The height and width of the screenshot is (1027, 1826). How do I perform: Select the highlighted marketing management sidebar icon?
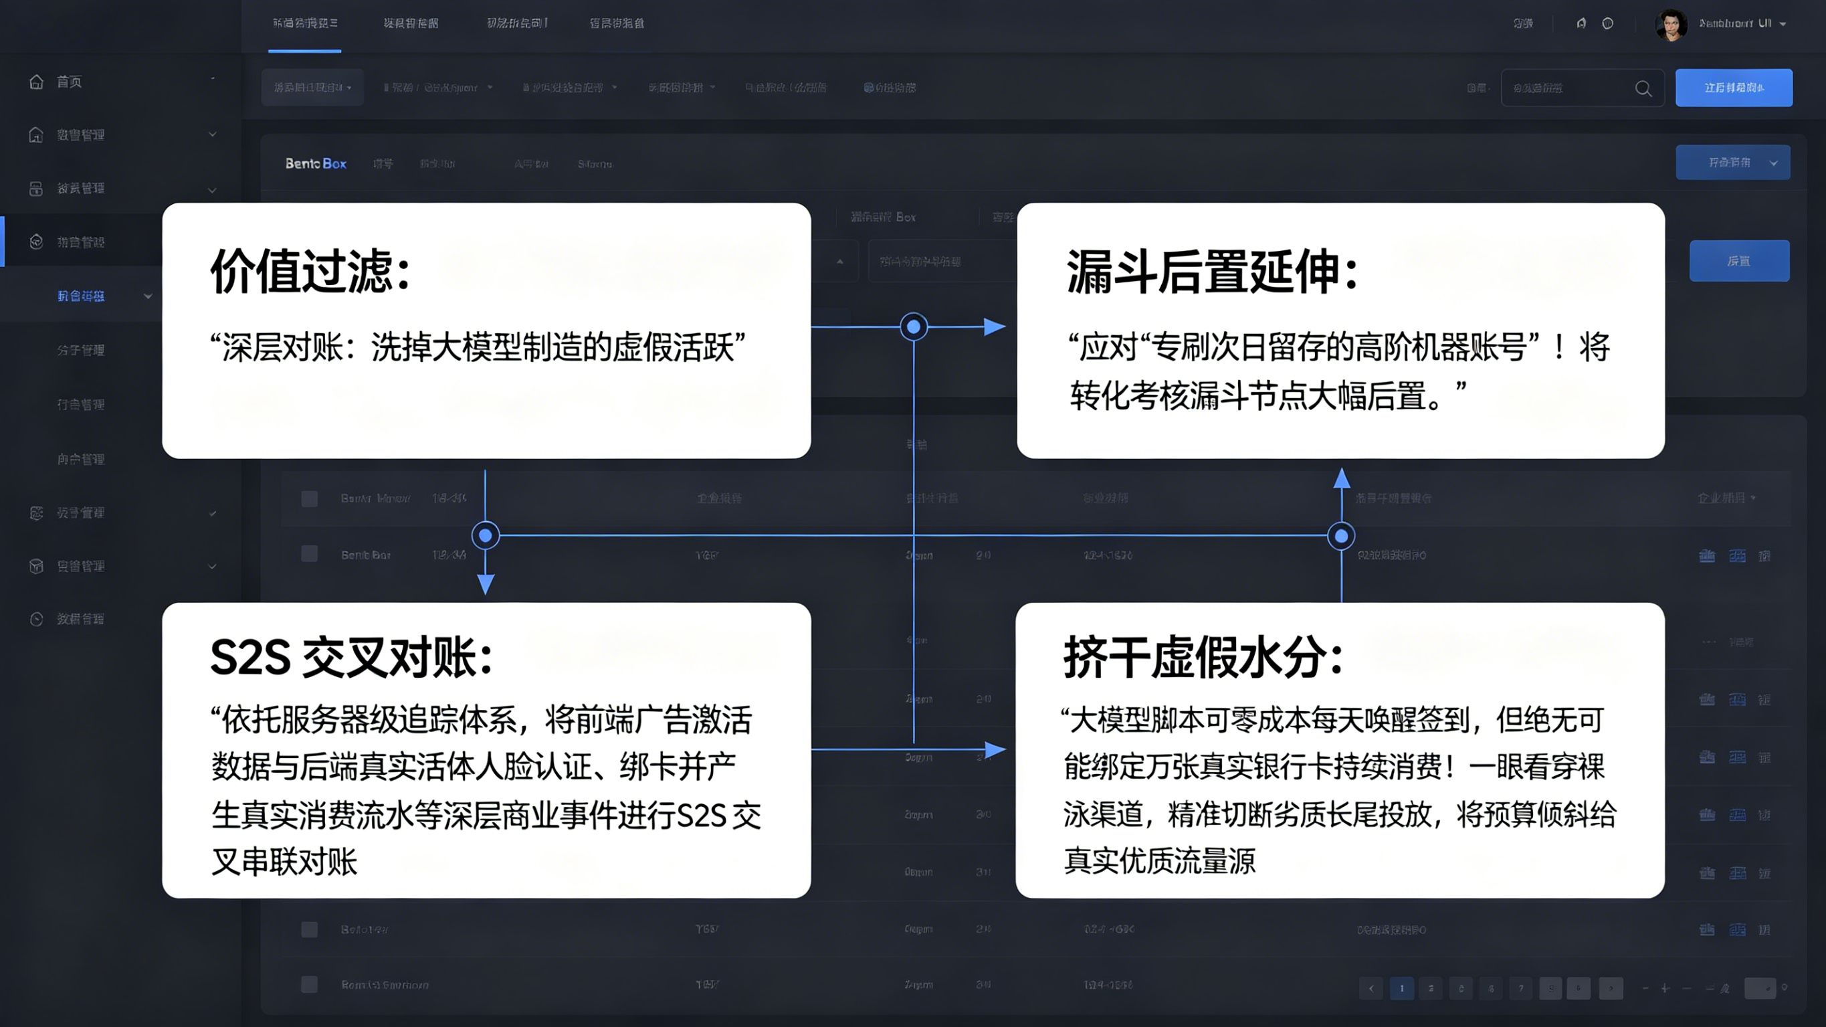[35, 241]
